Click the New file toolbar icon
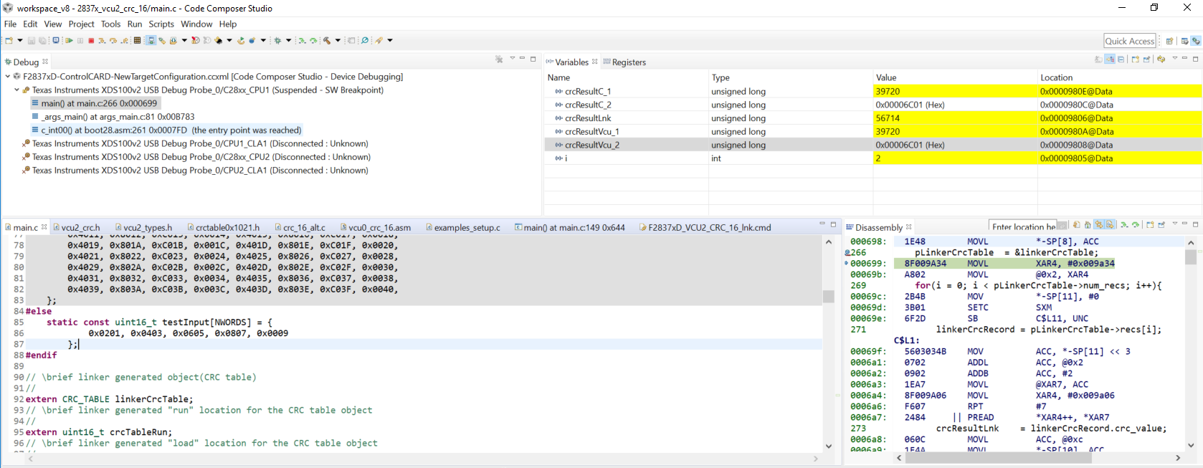The height and width of the screenshot is (468, 1203). 9,40
